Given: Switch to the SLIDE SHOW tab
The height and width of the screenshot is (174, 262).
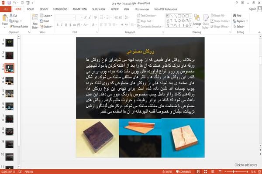Looking at the screenshot, I should pyautogui.click(x=99, y=9).
